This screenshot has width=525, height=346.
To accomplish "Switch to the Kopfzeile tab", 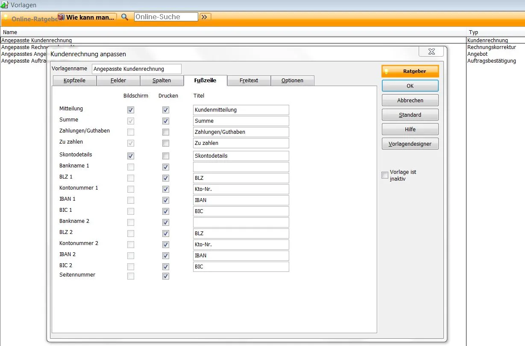I will click(x=74, y=80).
